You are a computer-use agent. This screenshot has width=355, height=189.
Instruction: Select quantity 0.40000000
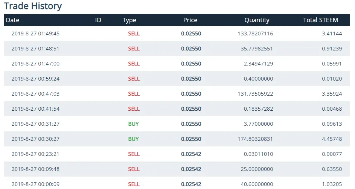click(x=258, y=79)
